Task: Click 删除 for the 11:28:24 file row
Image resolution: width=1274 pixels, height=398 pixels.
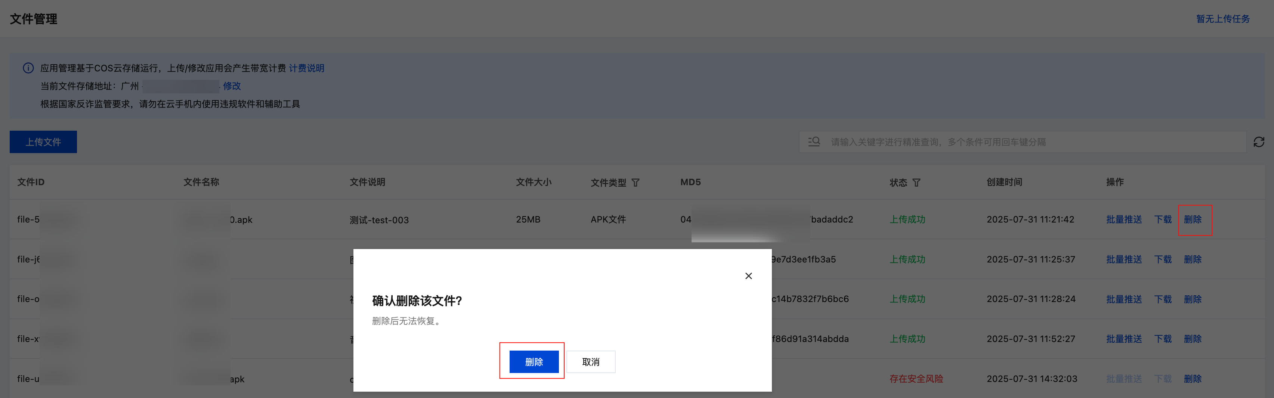Action: tap(1193, 299)
